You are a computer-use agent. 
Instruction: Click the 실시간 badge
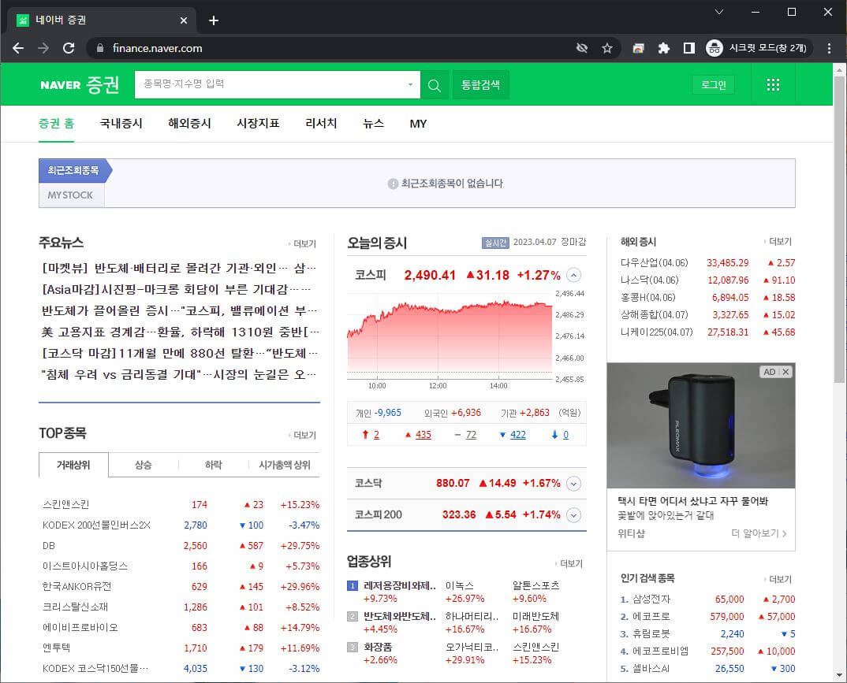pyautogui.click(x=494, y=243)
